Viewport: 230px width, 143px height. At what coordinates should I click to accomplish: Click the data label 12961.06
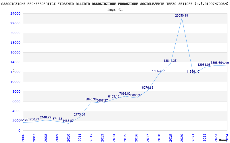(204, 65)
